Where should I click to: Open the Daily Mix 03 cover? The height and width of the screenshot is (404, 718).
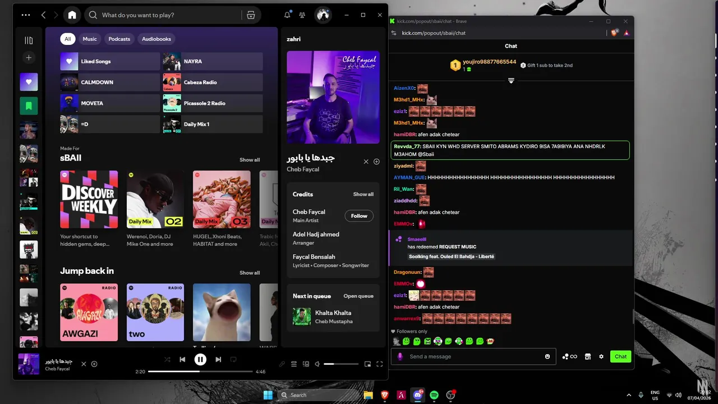point(222,199)
